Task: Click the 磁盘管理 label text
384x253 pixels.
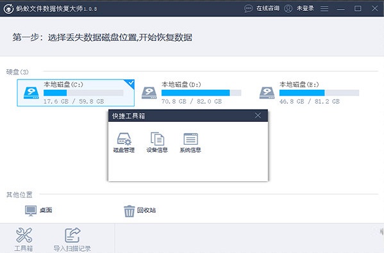Action: click(124, 150)
